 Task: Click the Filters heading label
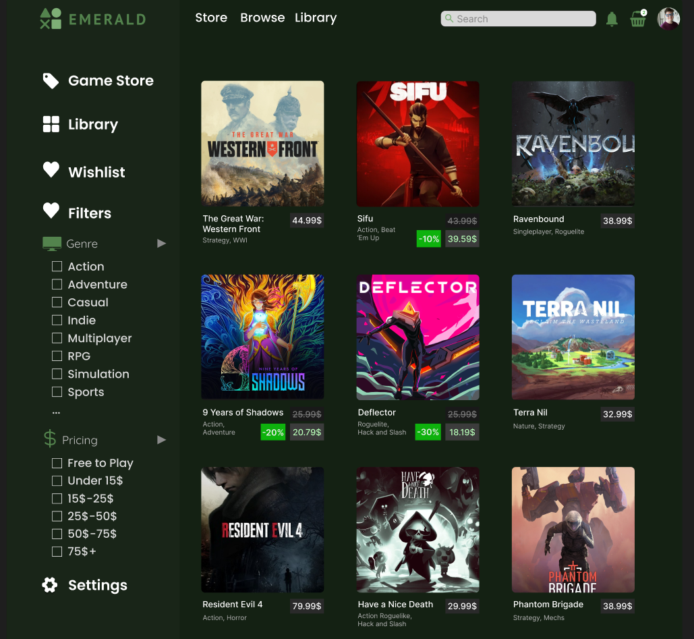[90, 213]
